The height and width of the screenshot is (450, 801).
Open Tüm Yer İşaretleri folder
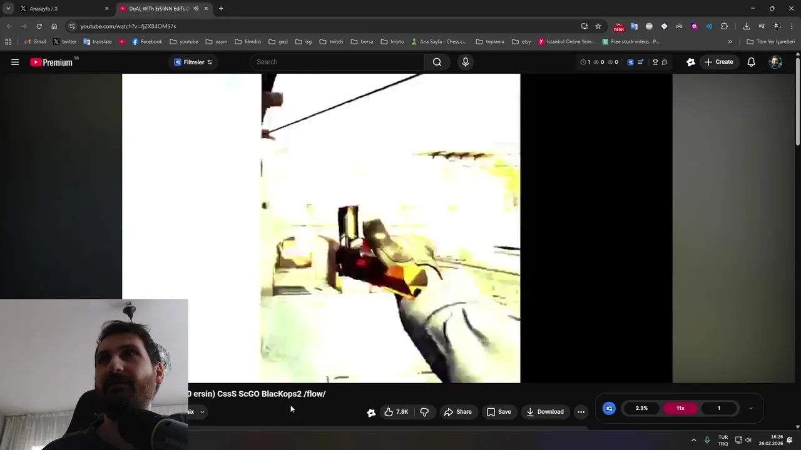(770, 42)
